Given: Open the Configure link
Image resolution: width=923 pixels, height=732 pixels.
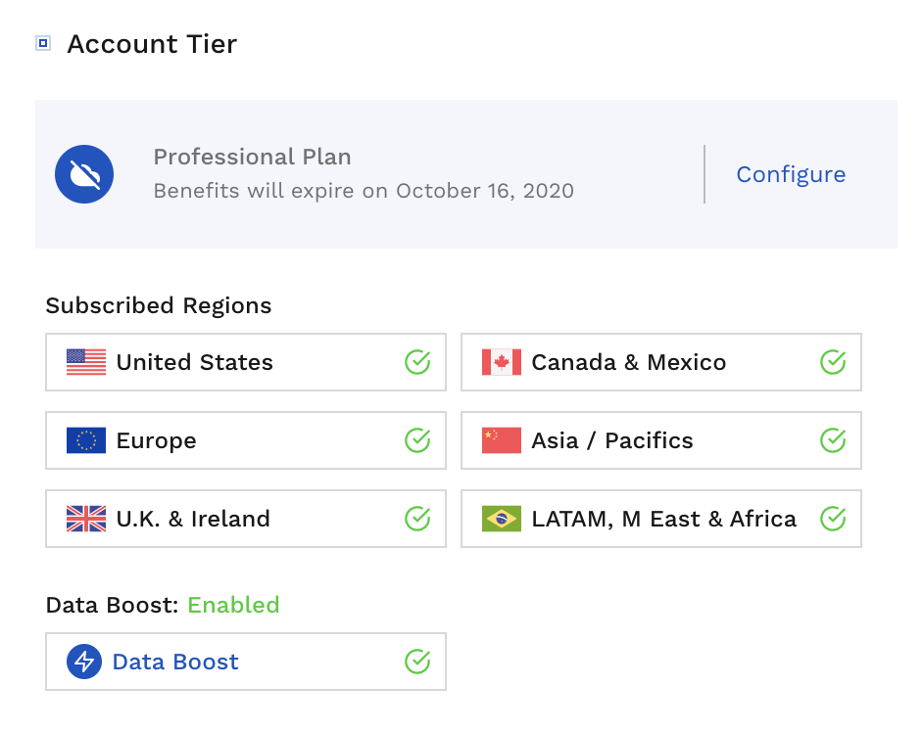Looking at the screenshot, I should click(791, 174).
